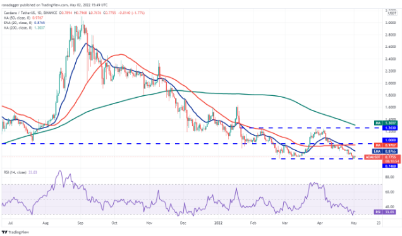
Task: Select the purple RSI 33.03 value tag
Action: pyautogui.click(x=386, y=212)
